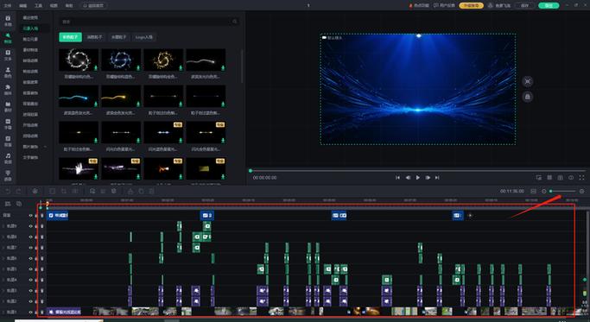This screenshot has height=322, width=590.
Task: Click the undo arrow in timeline toolbar
Action: pos(8,192)
